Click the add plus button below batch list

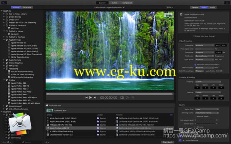47,142
